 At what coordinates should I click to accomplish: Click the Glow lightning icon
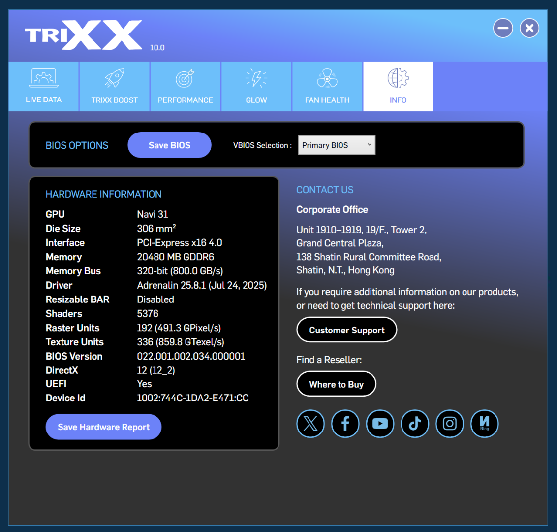256,78
